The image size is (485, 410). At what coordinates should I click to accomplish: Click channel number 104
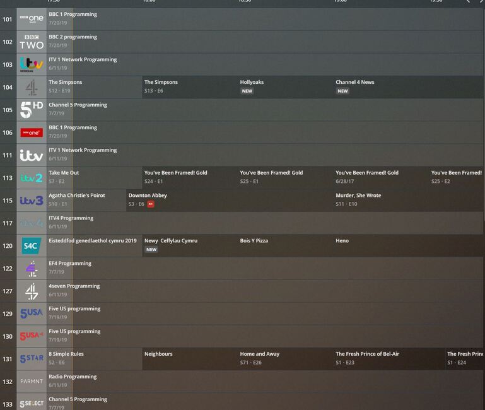pyautogui.click(x=8, y=87)
